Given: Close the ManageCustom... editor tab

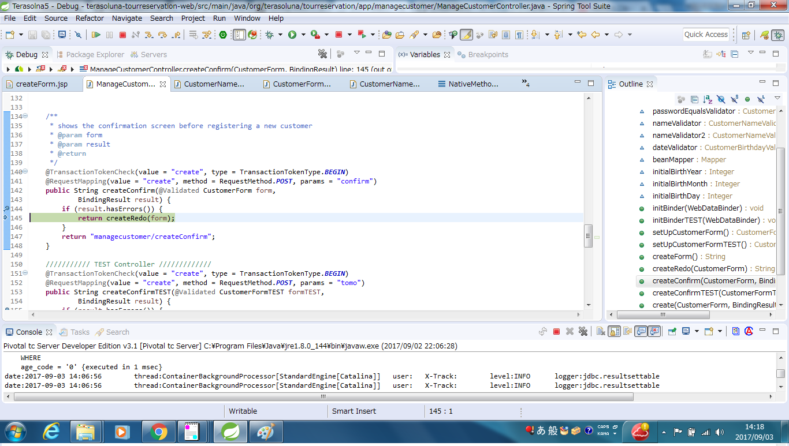Looking at the screenshot, I should coord(163,84).
